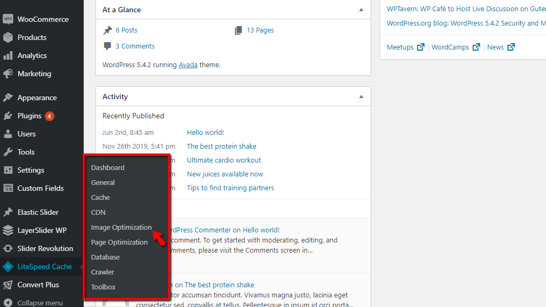Viewport: 546px width, 307px height.
Task: Open Cache in the LiteSpeed submenu
Action: [100, 197]
